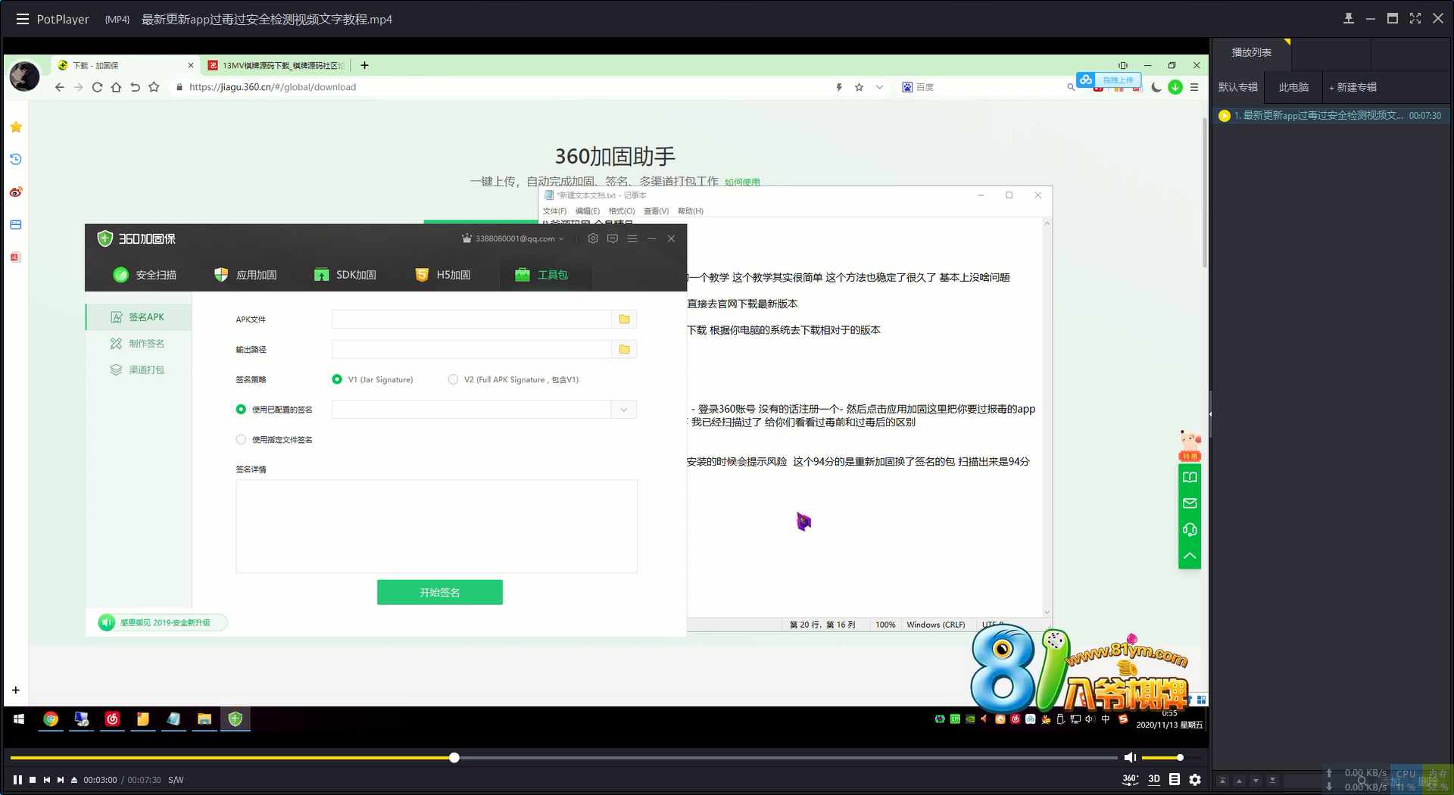Viewport: 1454px width, 795px height.
Task: Open 360加固保 settings gear icon
Action: point(593,238)
